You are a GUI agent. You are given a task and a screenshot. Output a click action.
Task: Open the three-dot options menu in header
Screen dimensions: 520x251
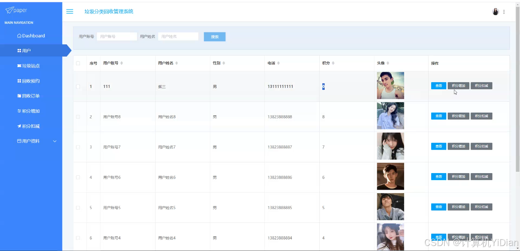point(504,12)
